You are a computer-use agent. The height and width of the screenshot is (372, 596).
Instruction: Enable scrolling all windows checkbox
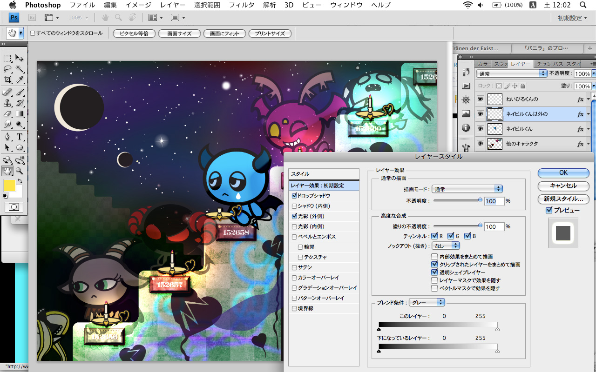[x=33, y=33]
